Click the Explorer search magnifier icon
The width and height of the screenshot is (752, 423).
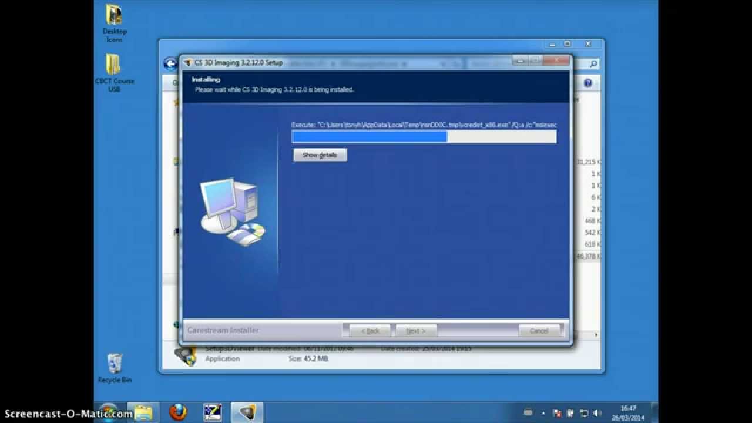(593, 65)
